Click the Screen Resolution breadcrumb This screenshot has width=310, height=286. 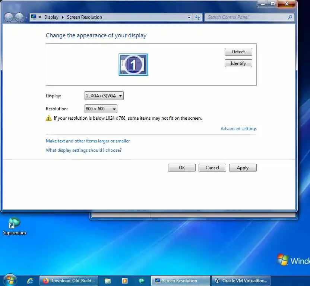tap(85, 17)
